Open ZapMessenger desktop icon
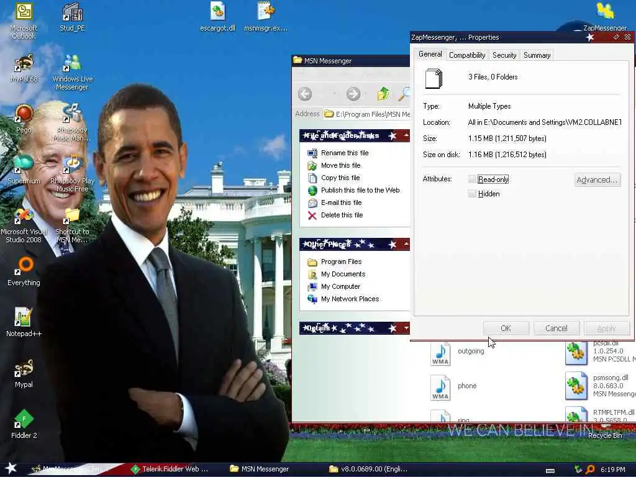636x477 pixels. [605, 17]
